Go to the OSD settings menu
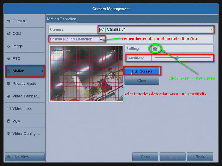The image size is (222, 166). (25, 33)
